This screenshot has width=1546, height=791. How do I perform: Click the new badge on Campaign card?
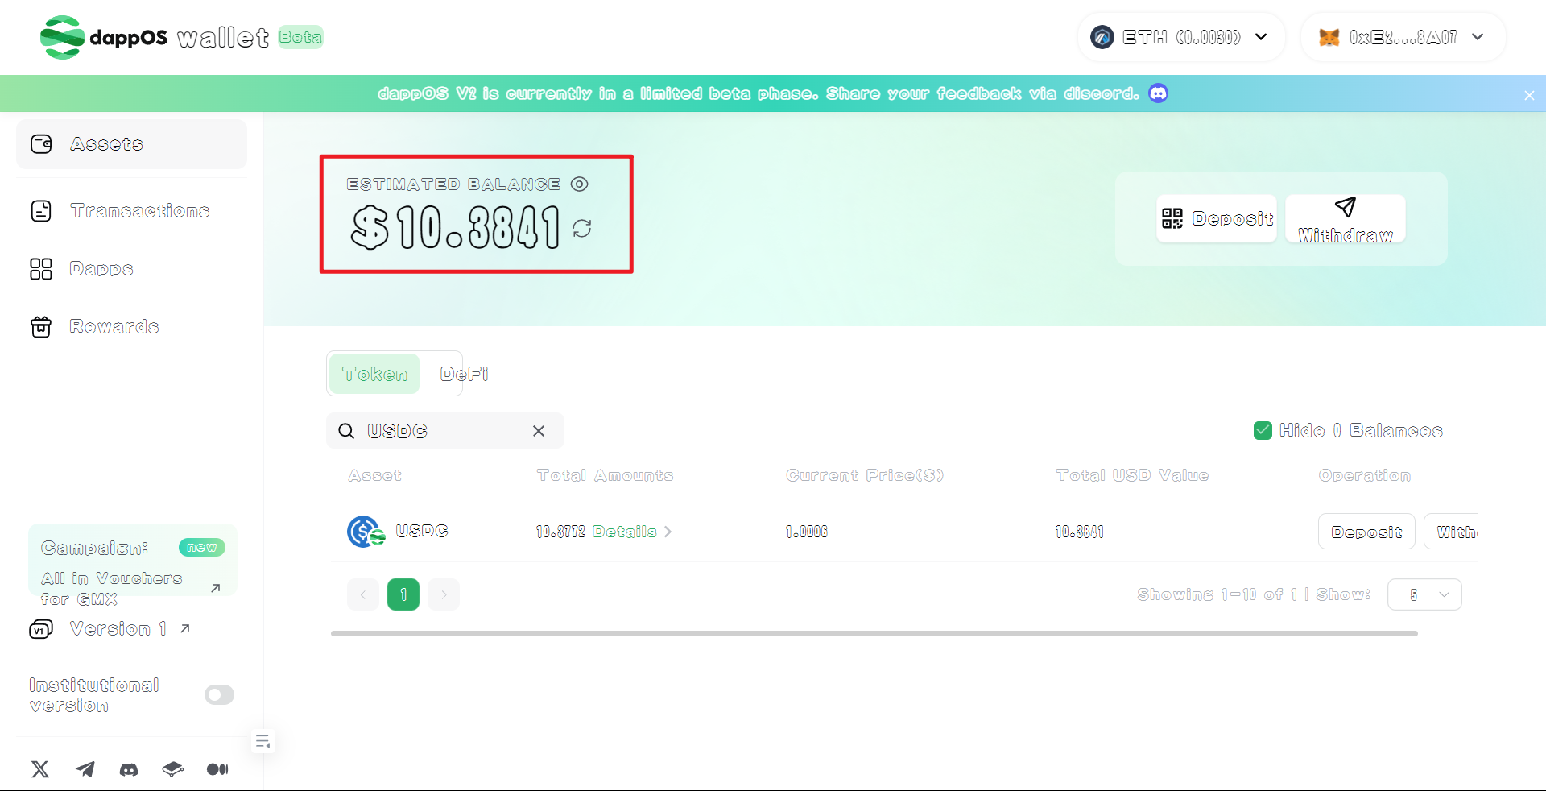pyautogui.click(x=202, y=548)
